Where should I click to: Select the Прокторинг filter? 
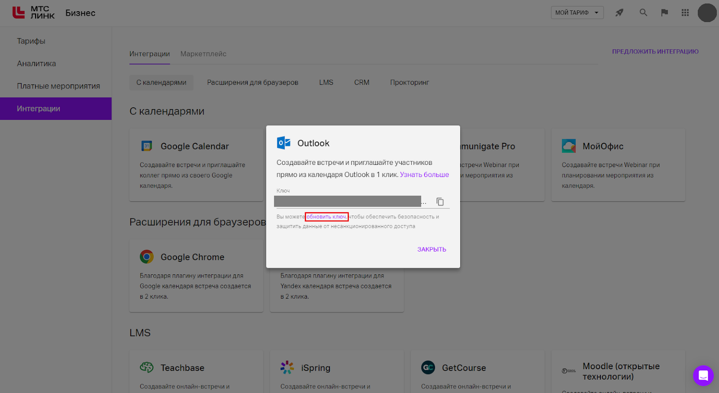(409, 83)
